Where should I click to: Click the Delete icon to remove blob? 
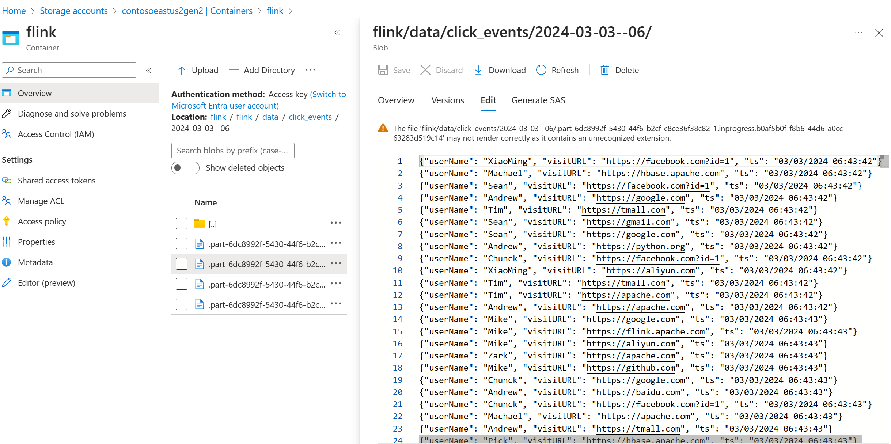604,69
